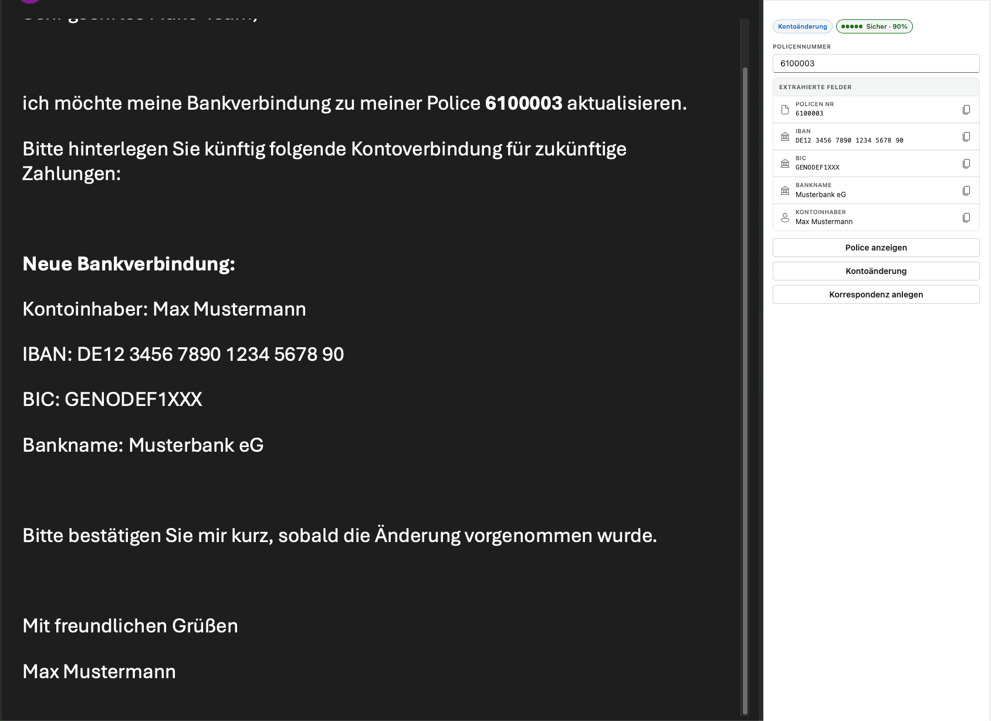Click the document icon beside Policen Nr
Screen dimensions: 991x721
click(x=785, y=109)
